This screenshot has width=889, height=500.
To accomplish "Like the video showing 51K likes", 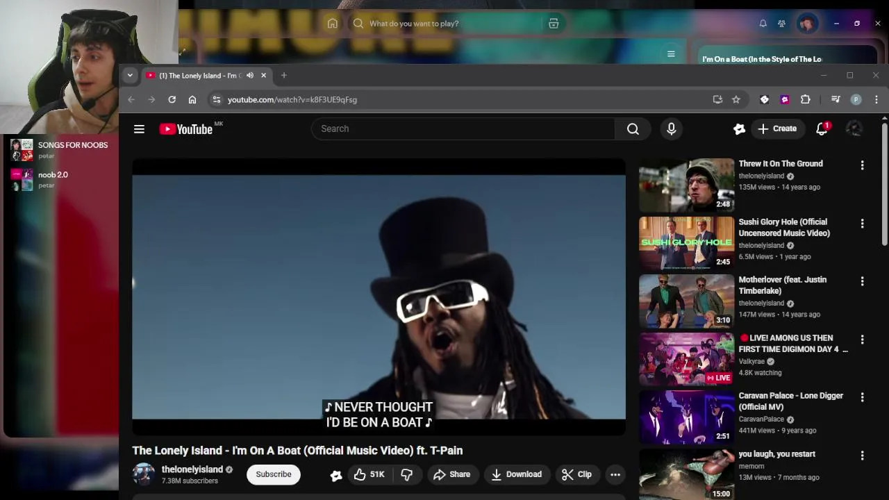I will click(x=368, y=474).
